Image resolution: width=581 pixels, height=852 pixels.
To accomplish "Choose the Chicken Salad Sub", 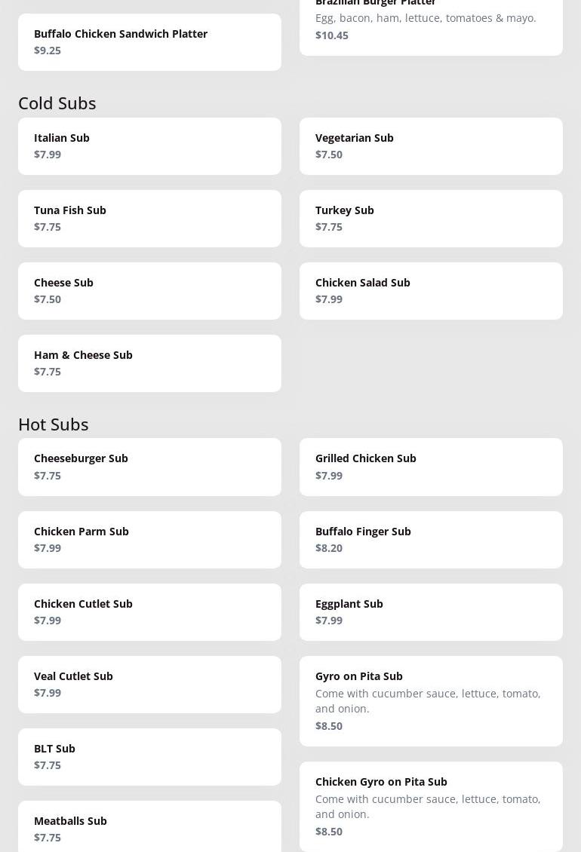I will pyautogui.click(x=431, y=291).
